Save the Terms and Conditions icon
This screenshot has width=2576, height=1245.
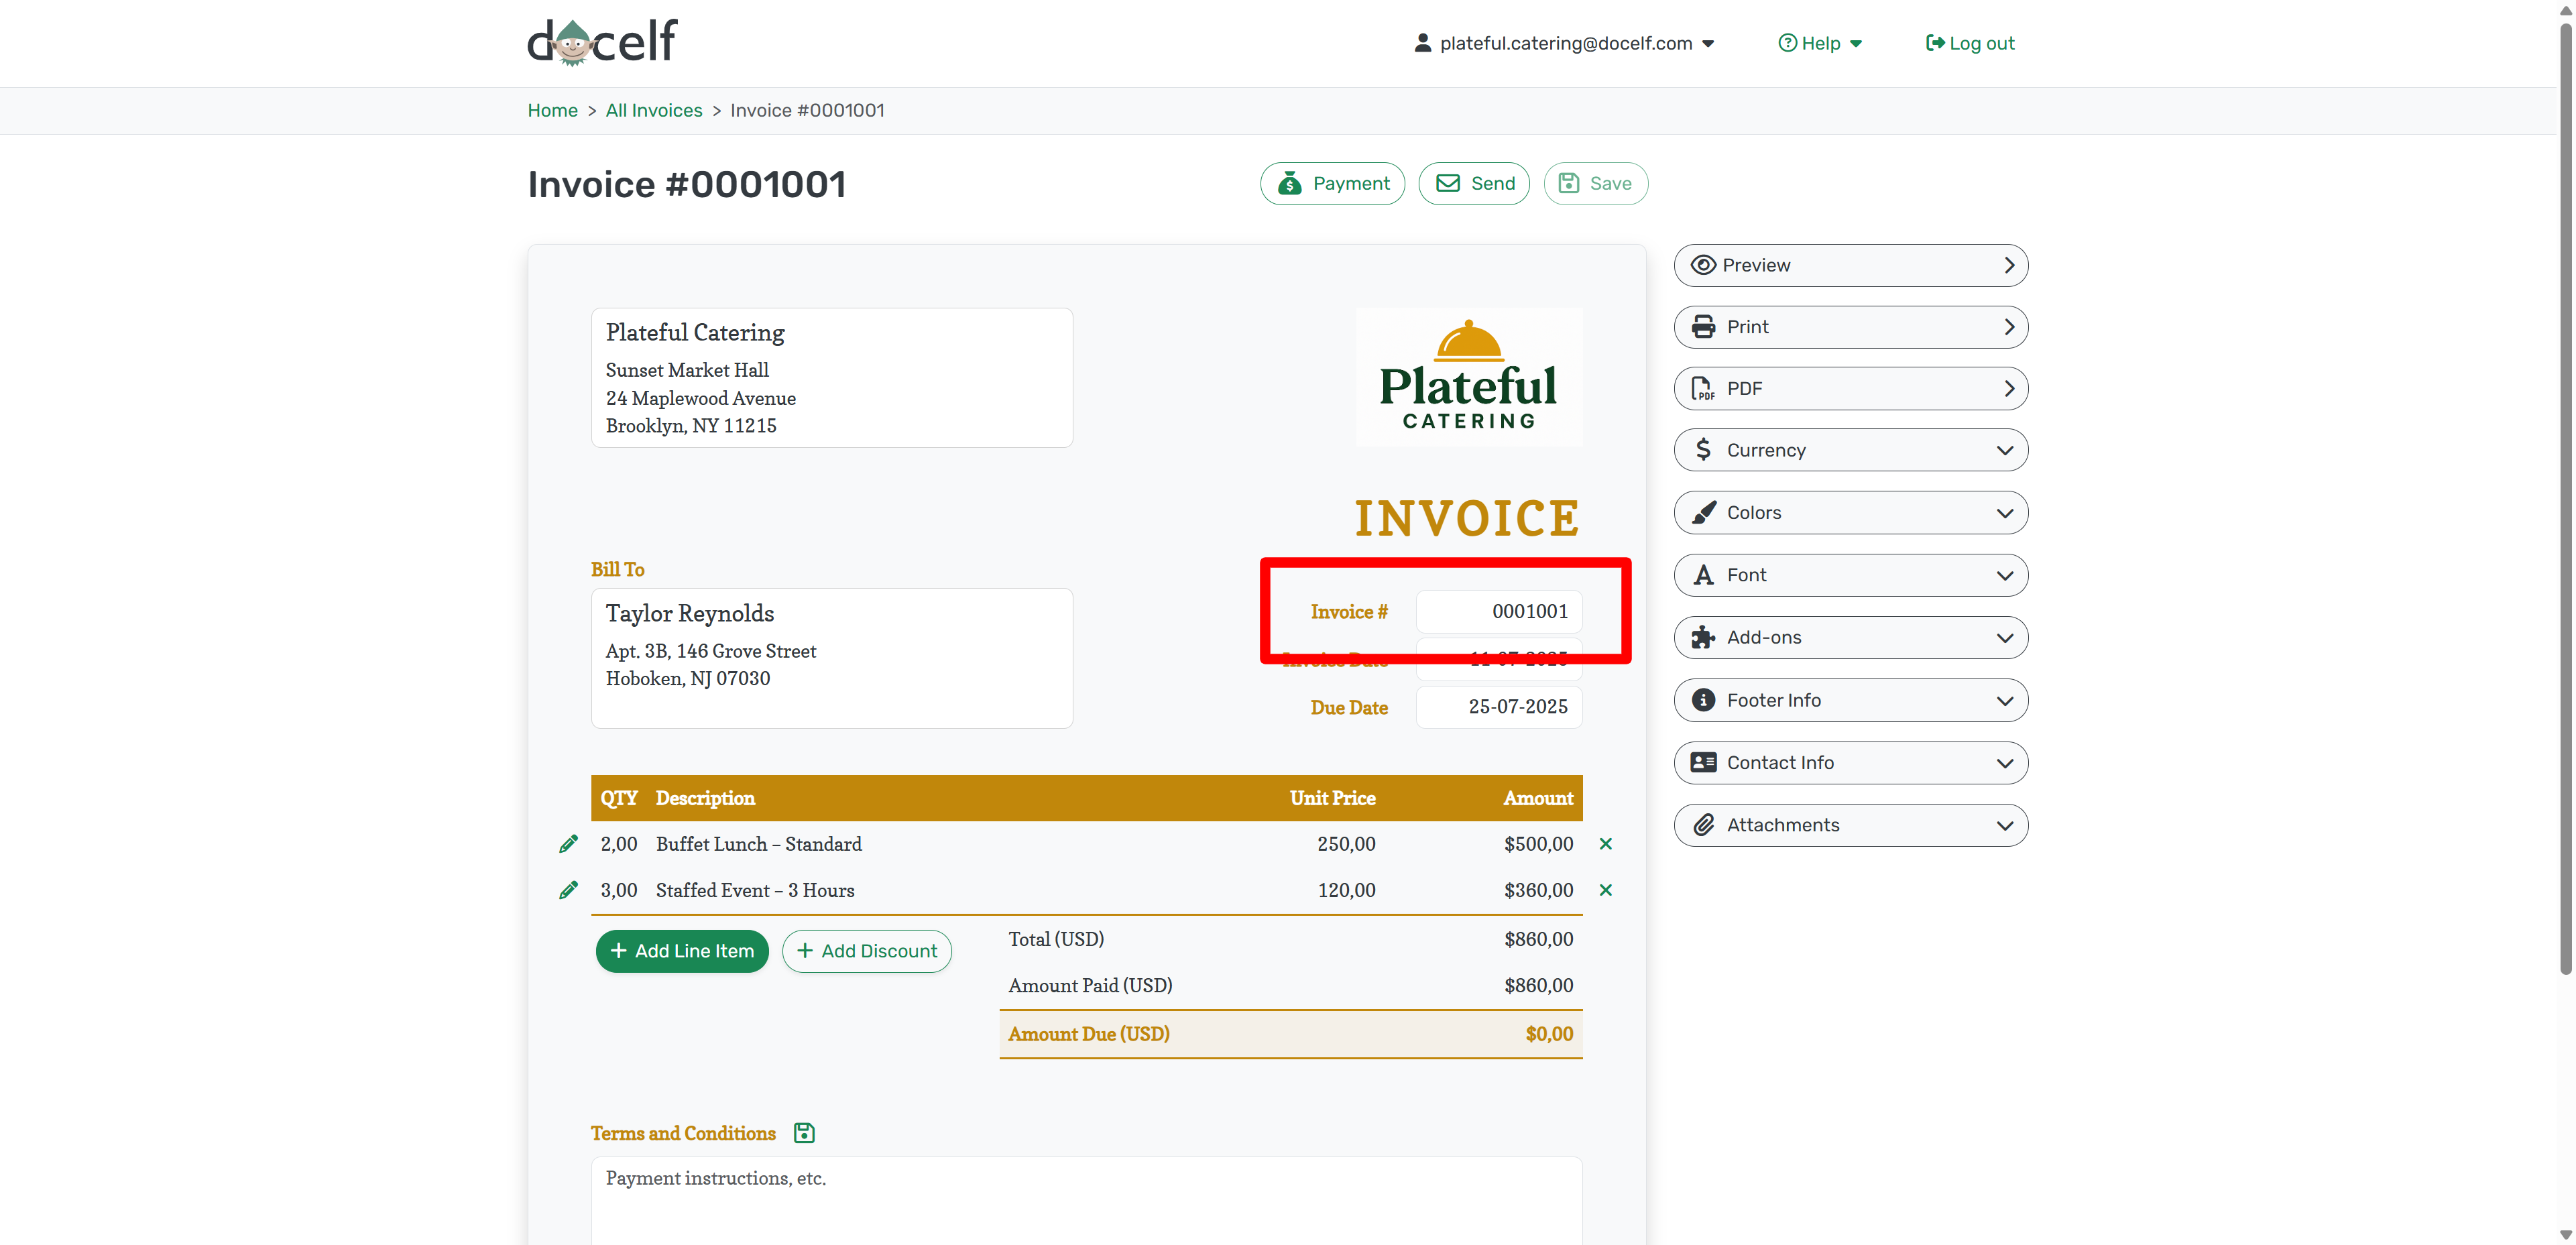[804, 1132]
